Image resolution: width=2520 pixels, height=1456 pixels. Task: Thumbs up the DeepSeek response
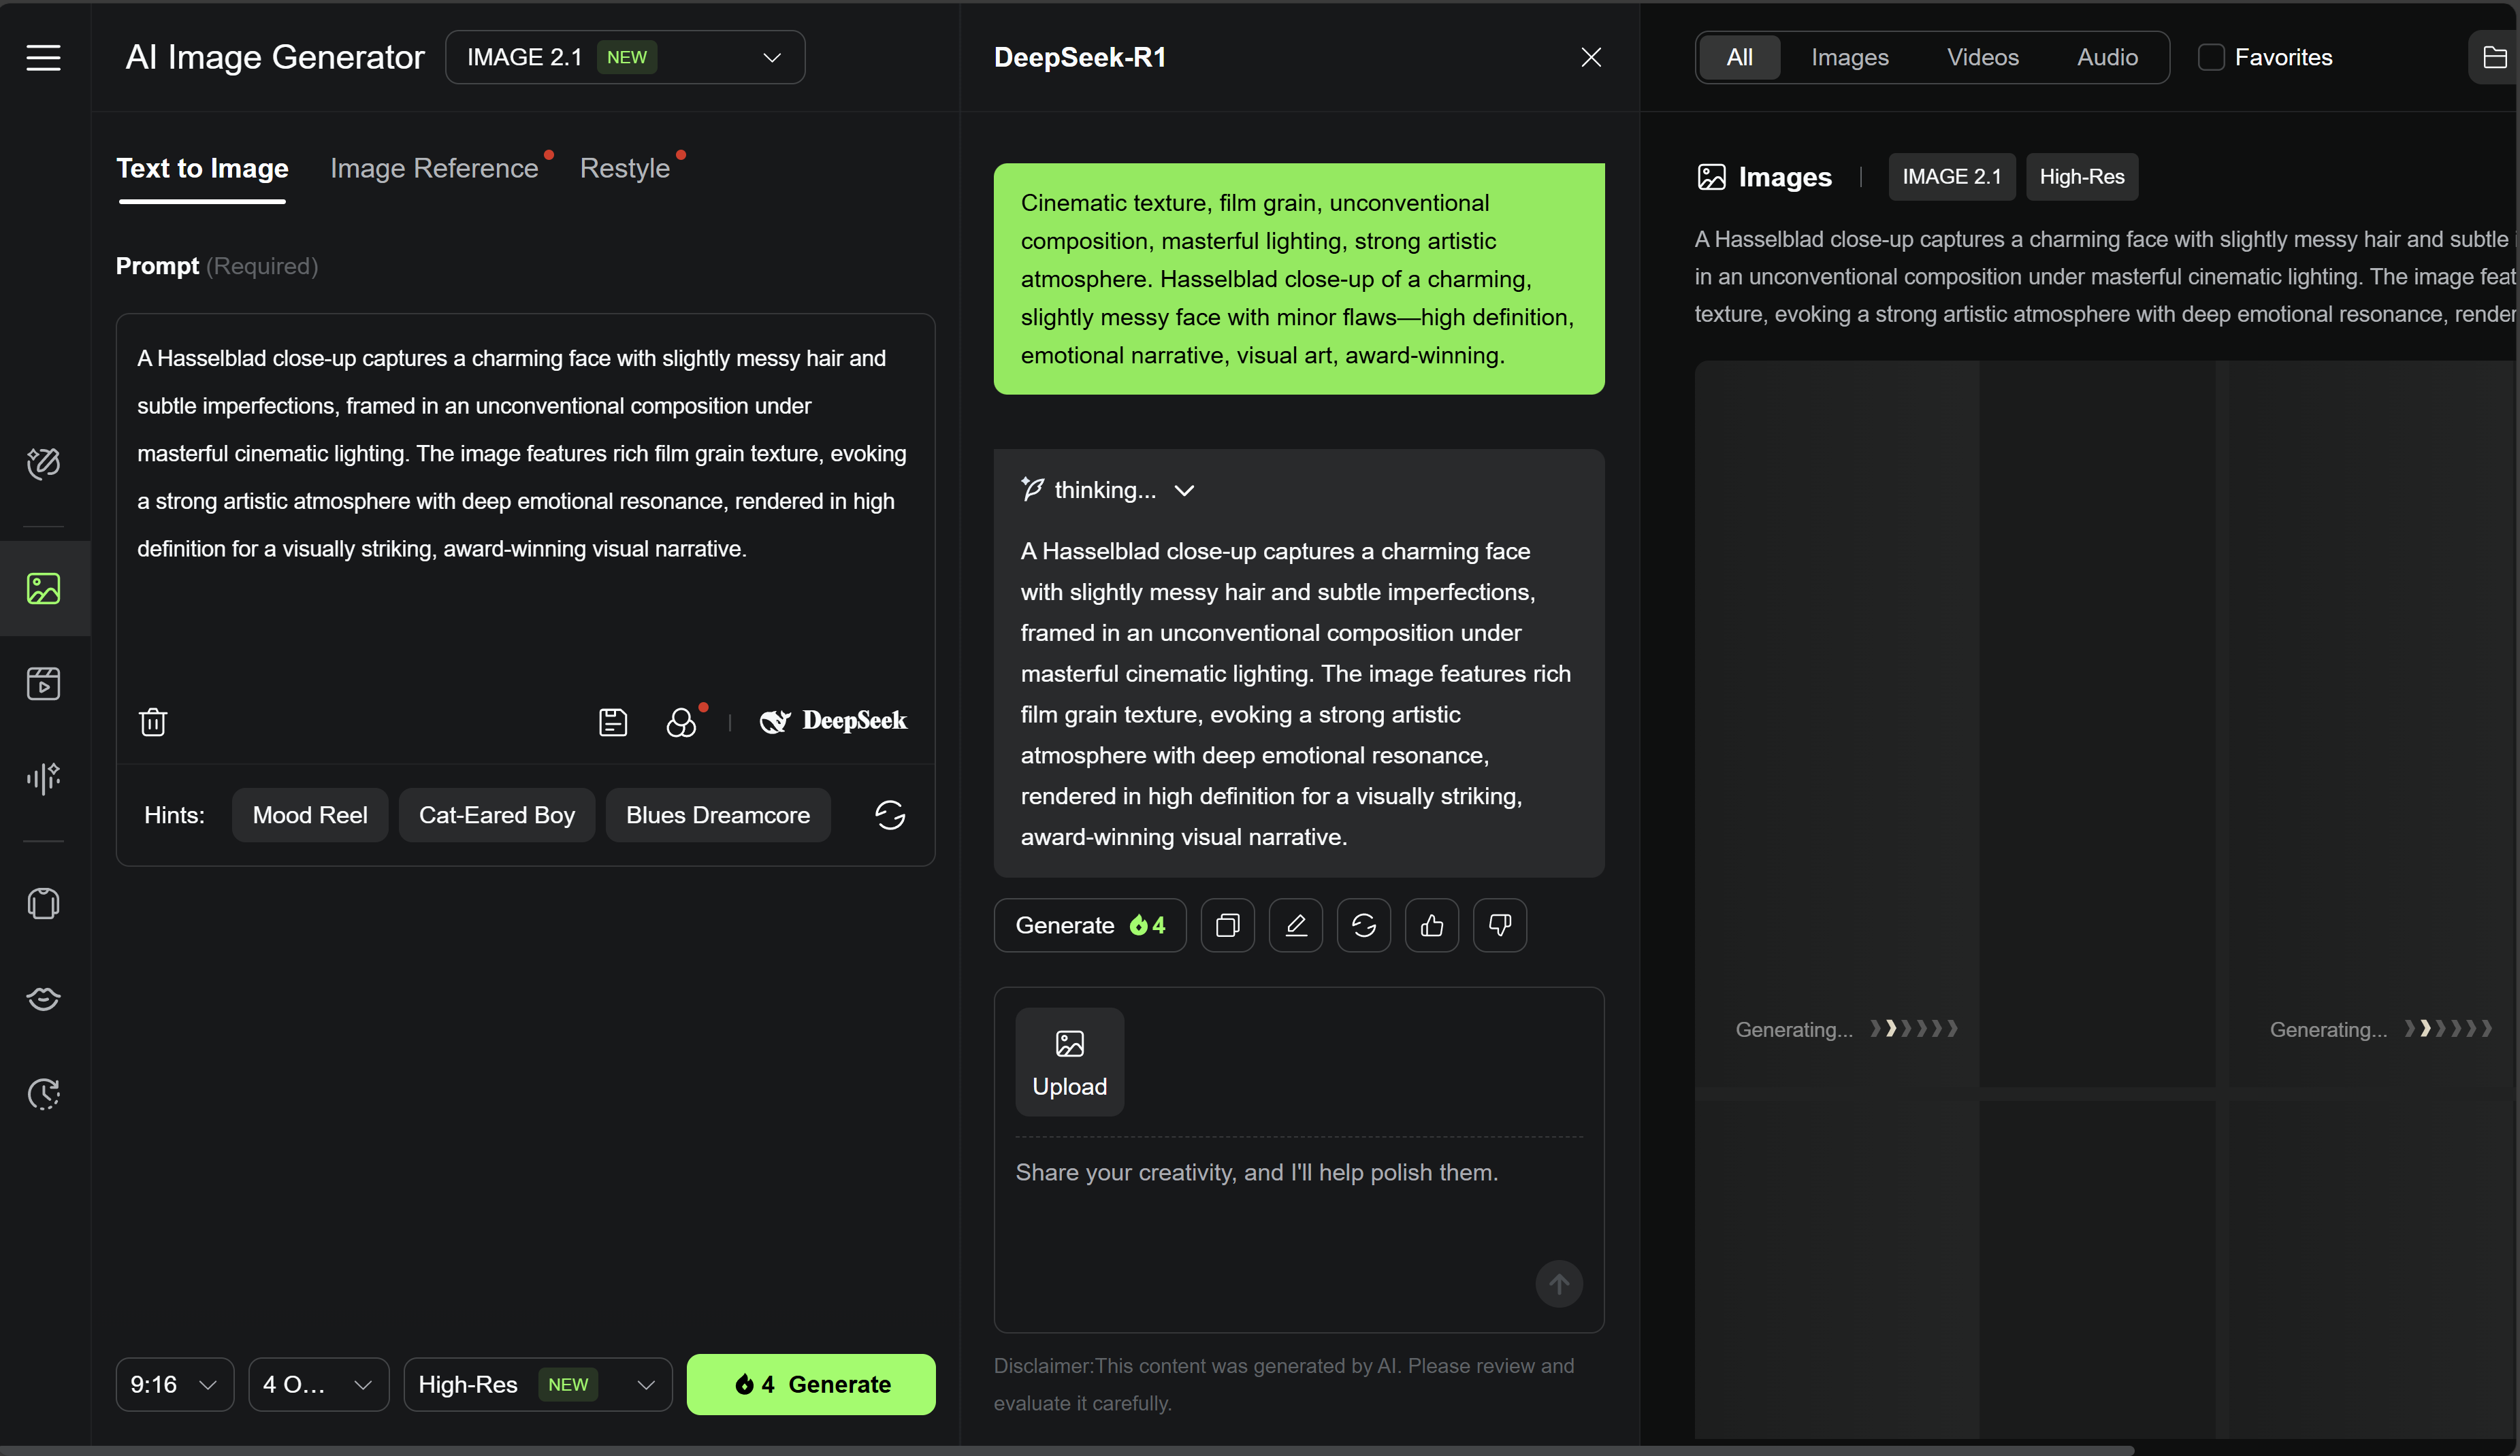point(1431,925)
